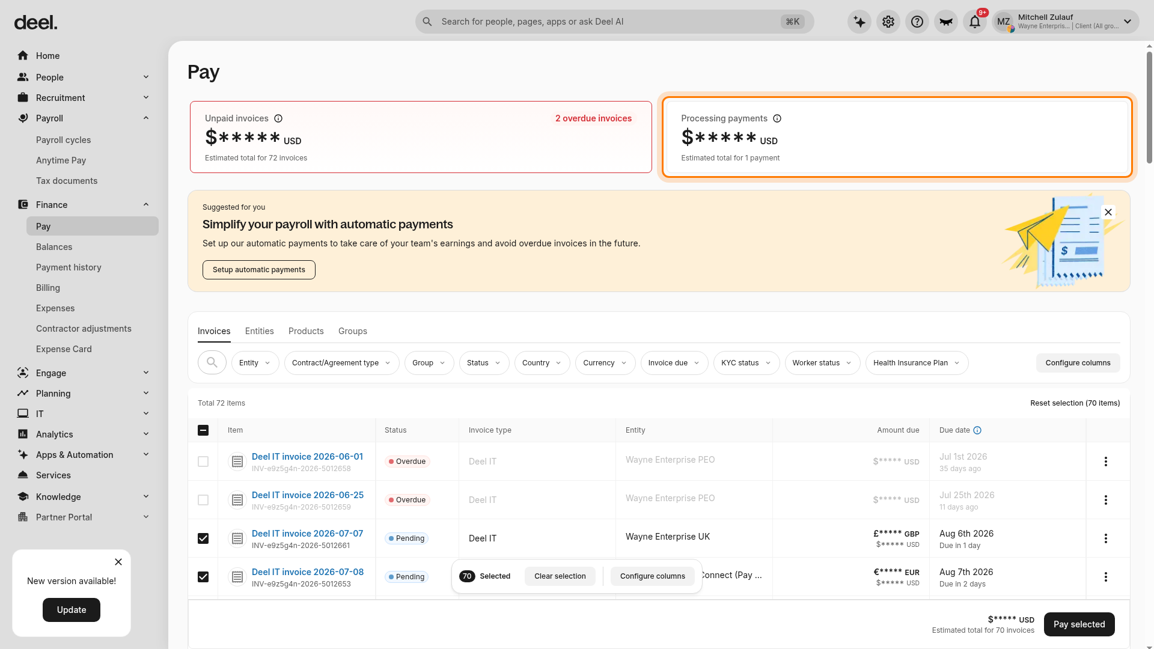This screenshot has width=1154, height=649.
Task: Toggle the hide amounts eye icon
Action: point(946,22)
